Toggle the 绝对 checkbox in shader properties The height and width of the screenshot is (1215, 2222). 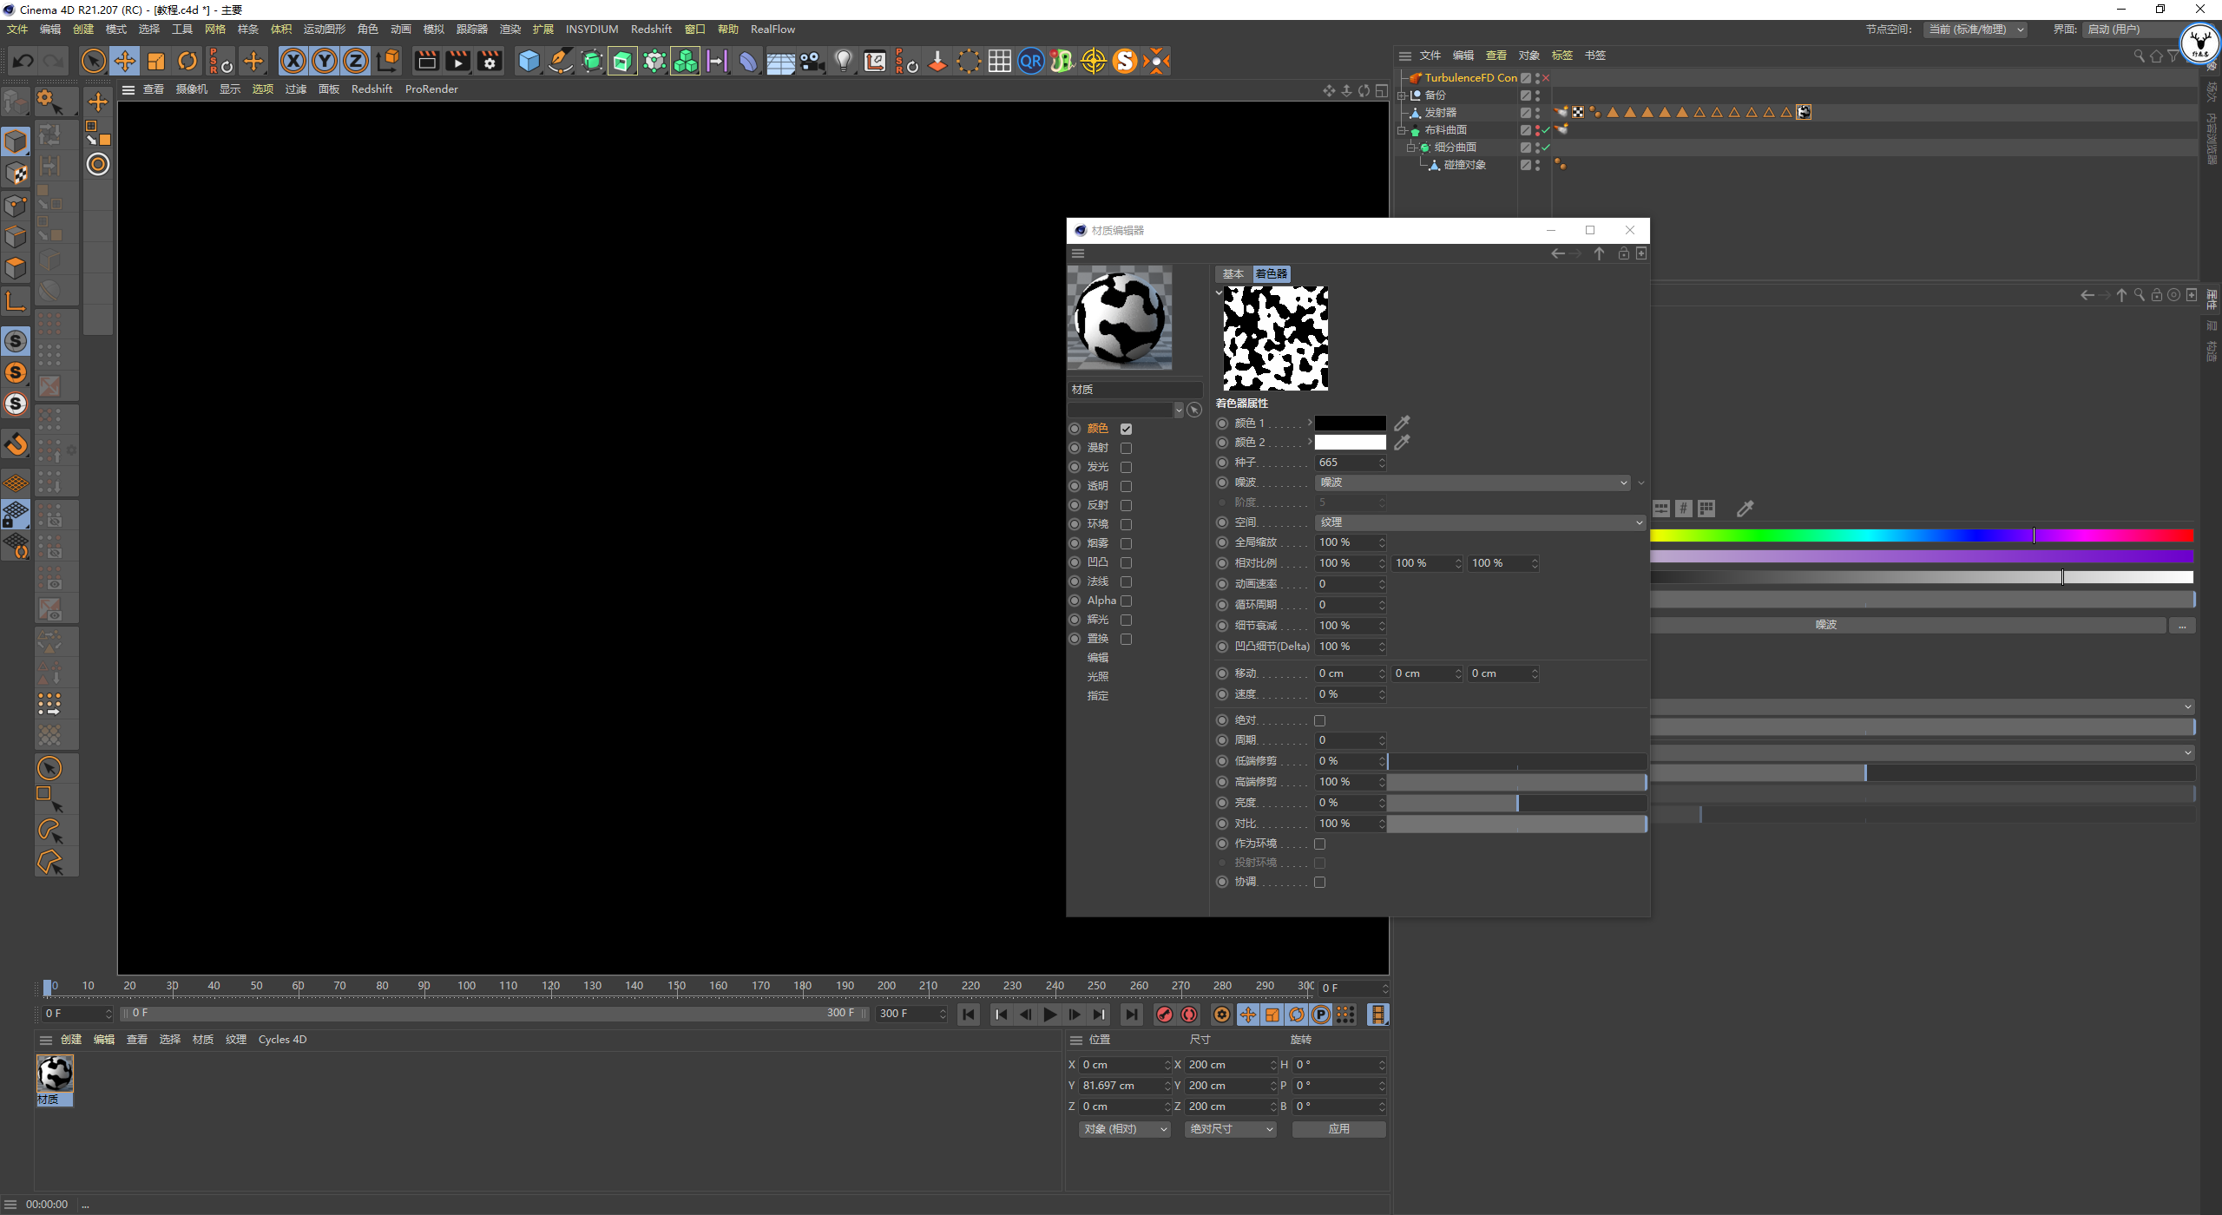[x=1319, y=720]
